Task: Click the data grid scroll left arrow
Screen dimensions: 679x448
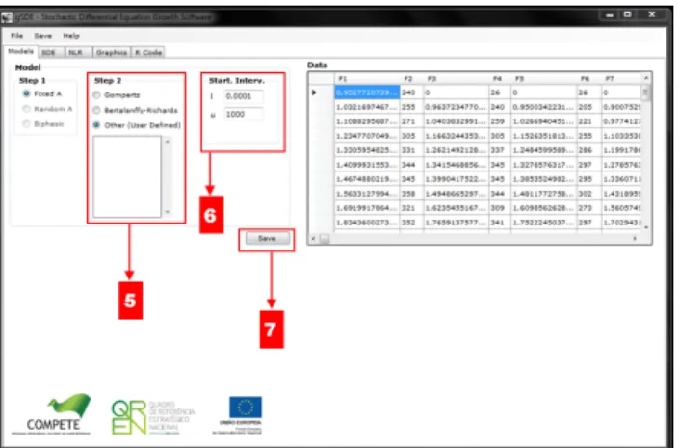Action: coord(314,238)
